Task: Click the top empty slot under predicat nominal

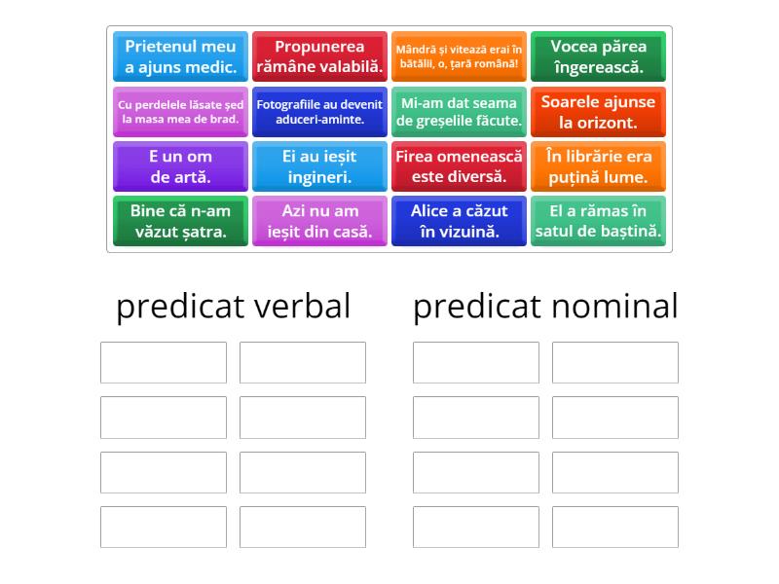Action: point(473,363)
